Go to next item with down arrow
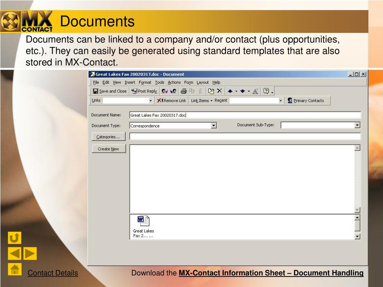 242,91
